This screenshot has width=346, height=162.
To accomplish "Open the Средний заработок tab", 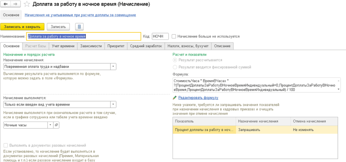I will pyautogui.click(x=146, y=46).
